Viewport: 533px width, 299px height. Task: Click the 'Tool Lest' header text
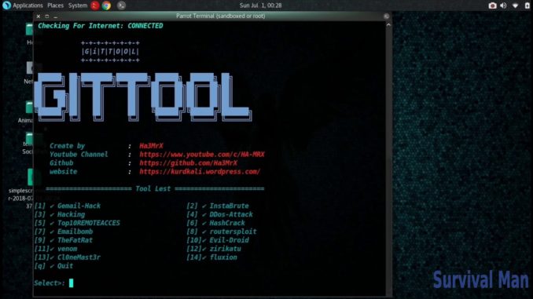[x=153, y=188]
